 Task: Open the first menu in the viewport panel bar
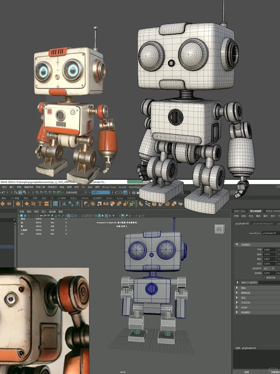tap(22, 211)
